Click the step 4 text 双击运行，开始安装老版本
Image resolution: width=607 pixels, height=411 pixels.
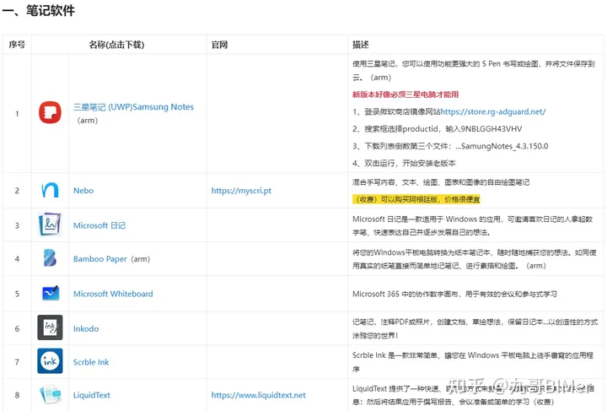coord(404,163)
